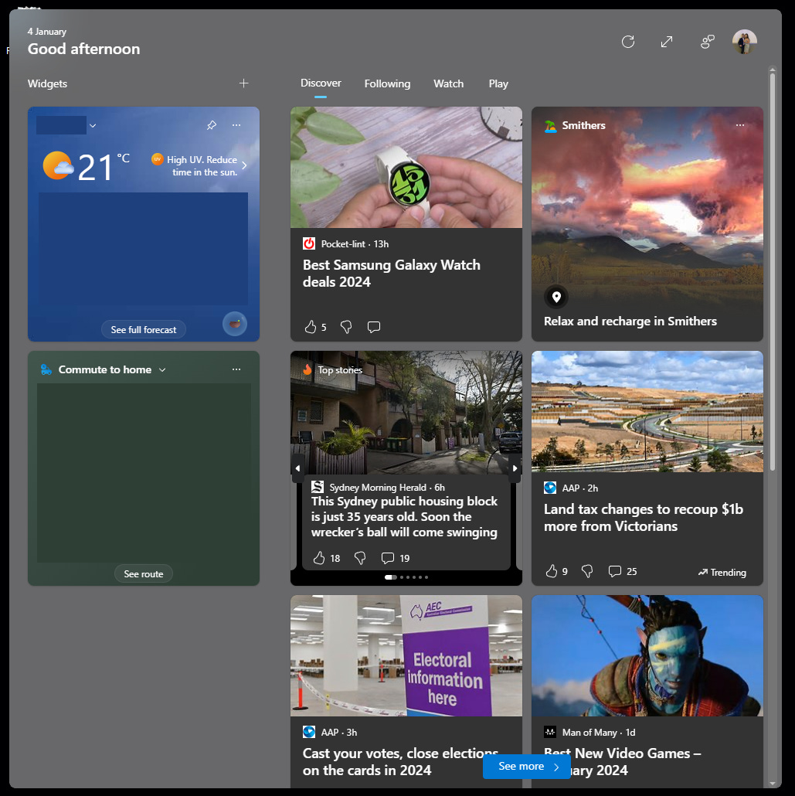Add a widget with the plus icon
Image resolution: width=795 pixels, height=796 pixels.
point(243,83)
